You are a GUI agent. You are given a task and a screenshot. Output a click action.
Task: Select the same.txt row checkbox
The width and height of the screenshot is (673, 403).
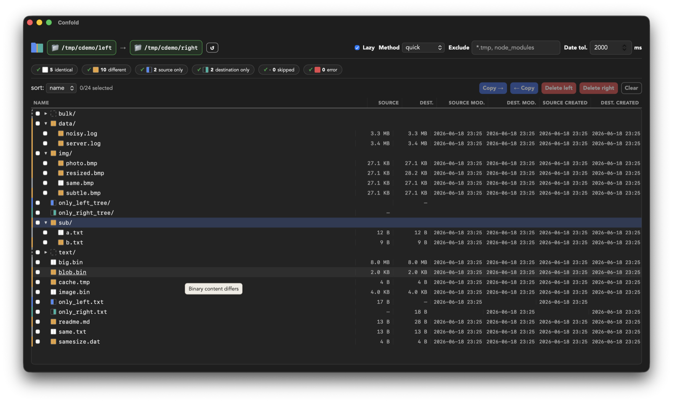(x=38, y=331)
